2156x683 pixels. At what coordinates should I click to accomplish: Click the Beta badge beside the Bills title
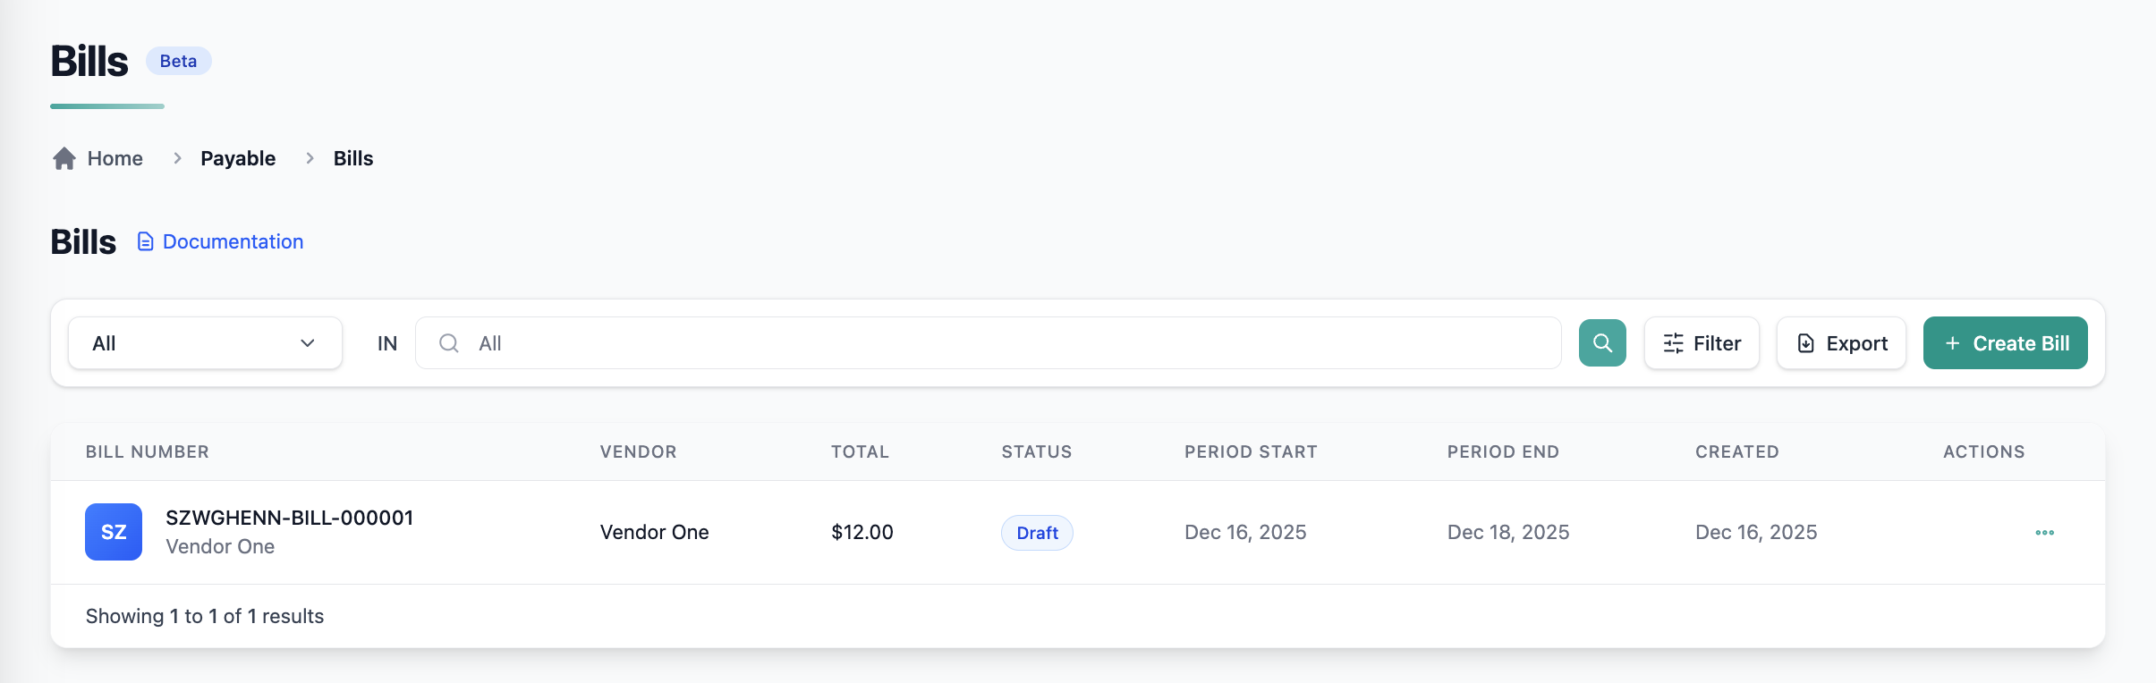pyautogui.click(x=178, y=61)
